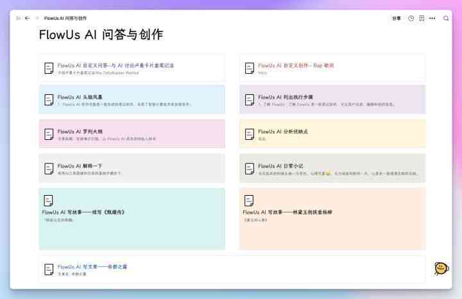Click the page icon of the 头脑风暴 card
462x299 pixels.
click(x=49, y=100)
